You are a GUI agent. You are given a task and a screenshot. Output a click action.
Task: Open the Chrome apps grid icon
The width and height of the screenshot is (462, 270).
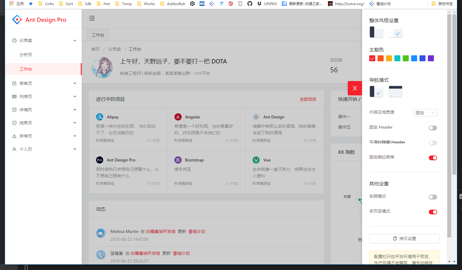(x=12, y=4)
